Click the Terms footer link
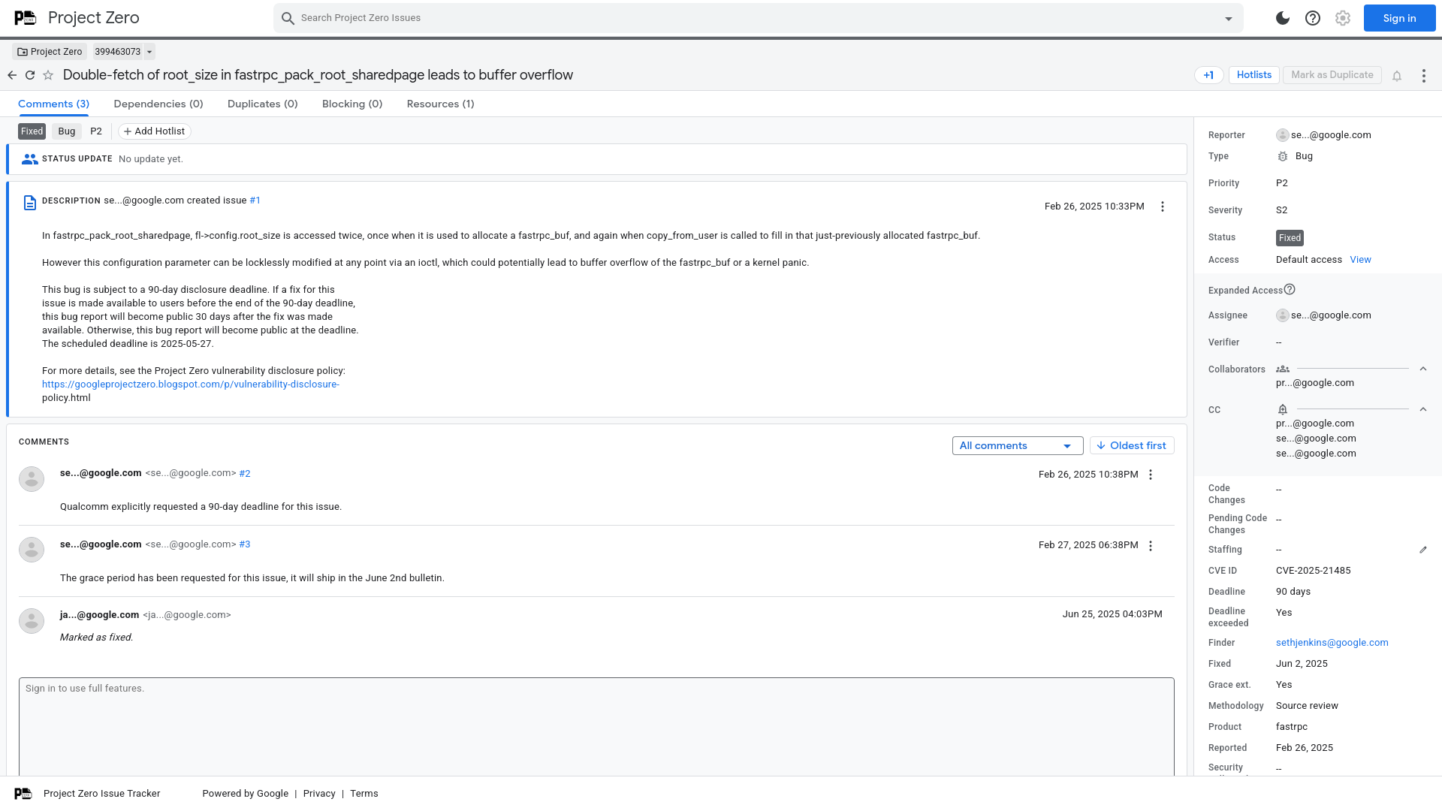Viewport: 1442px width, 811px height. click(364, 794)
